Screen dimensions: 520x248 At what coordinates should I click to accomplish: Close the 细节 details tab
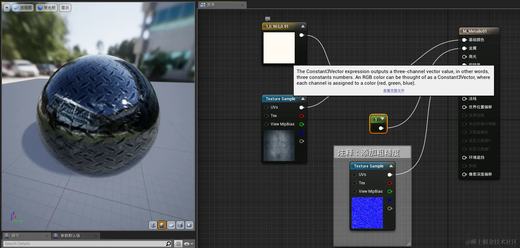click(x=47, y=236)
